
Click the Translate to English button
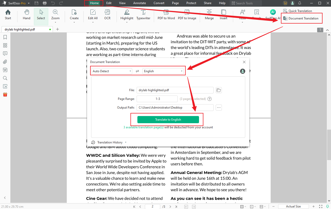[x=168, y=119]
